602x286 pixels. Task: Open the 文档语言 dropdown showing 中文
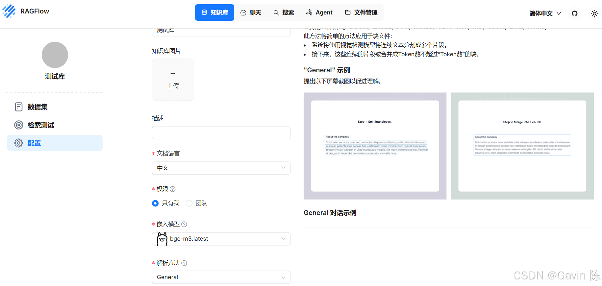[221, 168]
